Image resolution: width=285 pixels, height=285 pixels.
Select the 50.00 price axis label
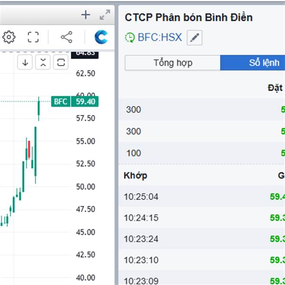click(85, 187)
